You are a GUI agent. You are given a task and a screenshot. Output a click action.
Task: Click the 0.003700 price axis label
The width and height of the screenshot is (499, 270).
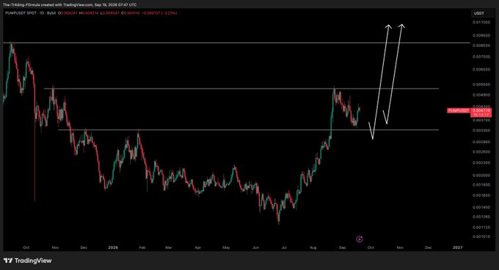(x=481, y=120)
